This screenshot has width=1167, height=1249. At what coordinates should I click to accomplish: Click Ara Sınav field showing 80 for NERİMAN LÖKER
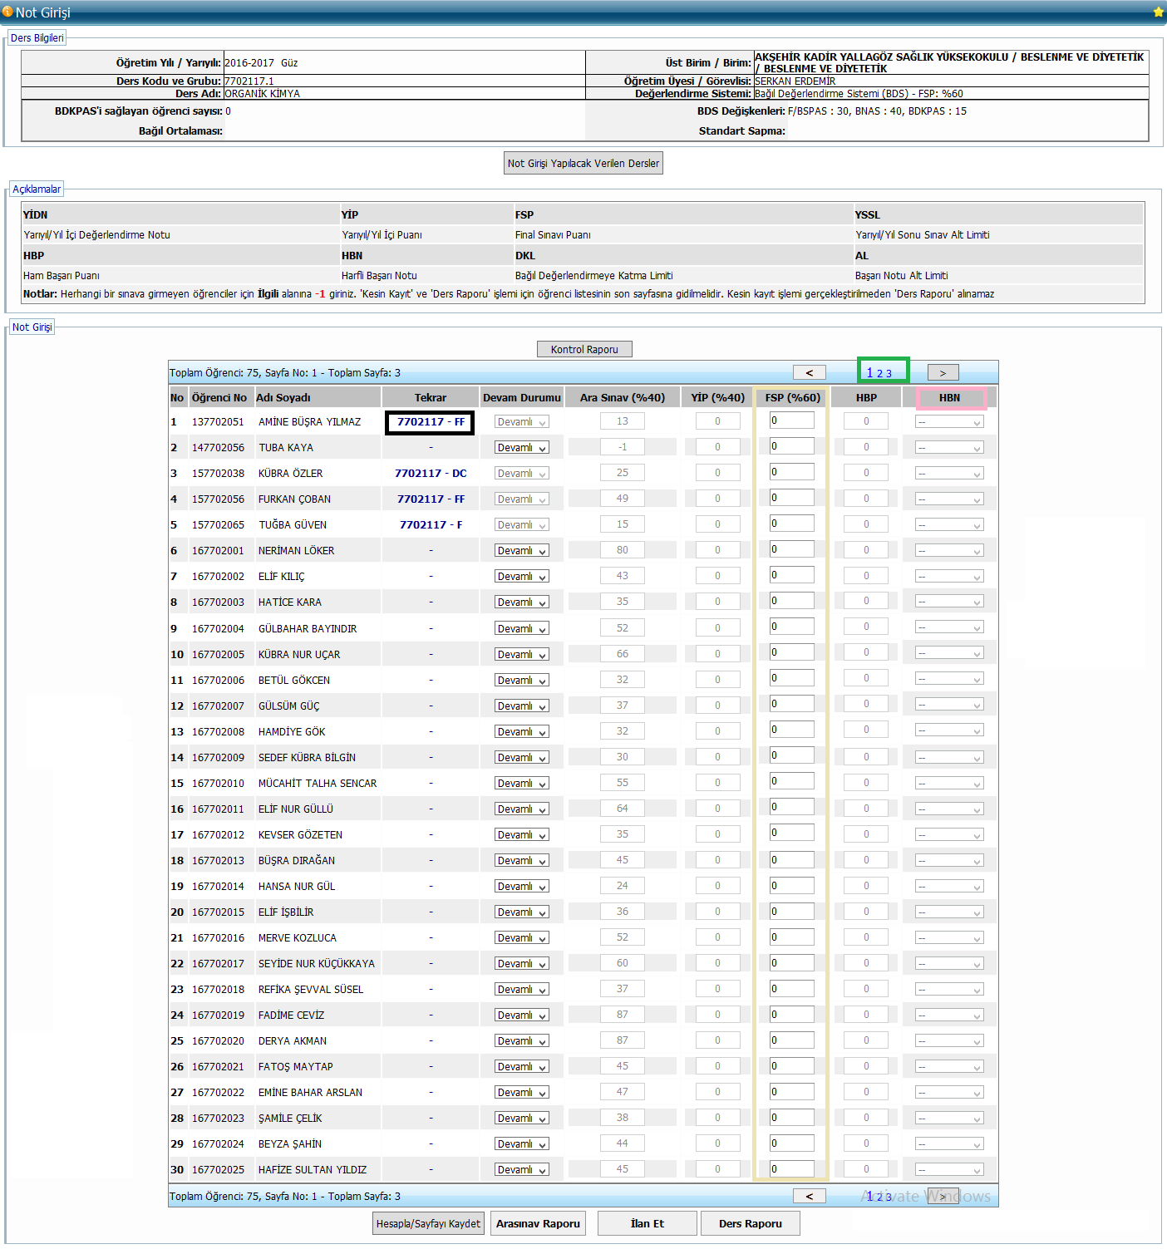pyautogui.click(x=623, y=550)
